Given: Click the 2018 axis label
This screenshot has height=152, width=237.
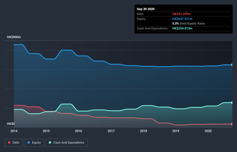Looking at the screenshot, I should [x=143, y=131].
